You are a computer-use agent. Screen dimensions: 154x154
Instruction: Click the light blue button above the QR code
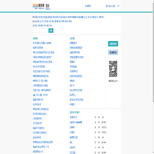click(113, 53)
